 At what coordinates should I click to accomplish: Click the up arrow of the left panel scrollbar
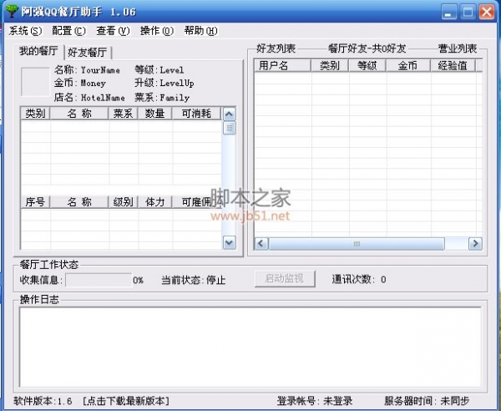click(x=229, y=114)
